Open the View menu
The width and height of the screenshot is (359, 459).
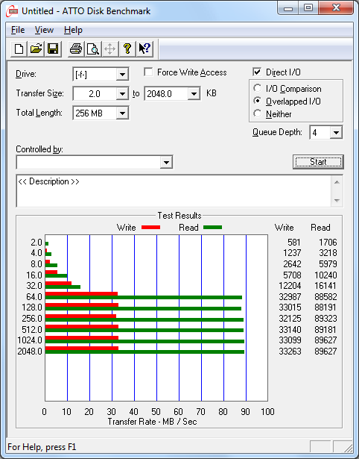click(44, 30)
